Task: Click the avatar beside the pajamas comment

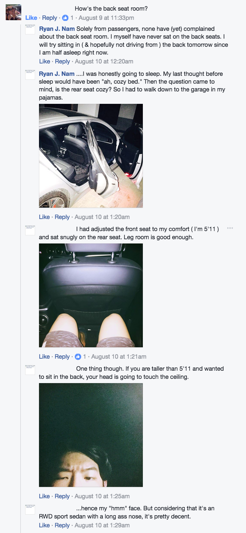Action: [30, 74]
